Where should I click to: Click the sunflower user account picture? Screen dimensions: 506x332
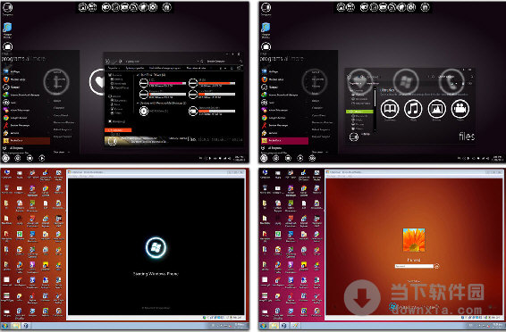click(x=414, y=240)
